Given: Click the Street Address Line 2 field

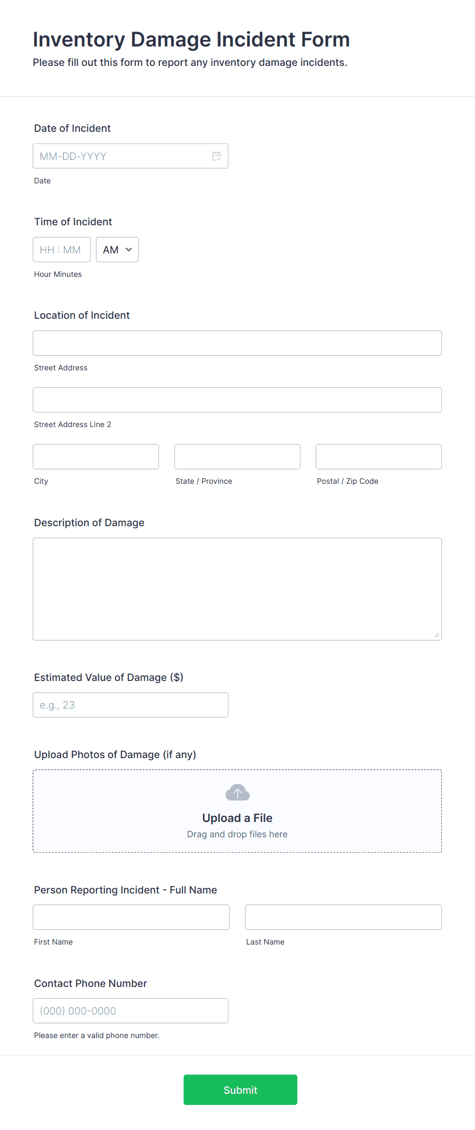Looking at the screenshot, I should 237,399.
